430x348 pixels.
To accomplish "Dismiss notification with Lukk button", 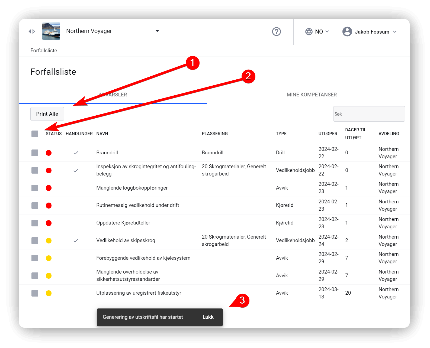I will click(x=208, y=317).
